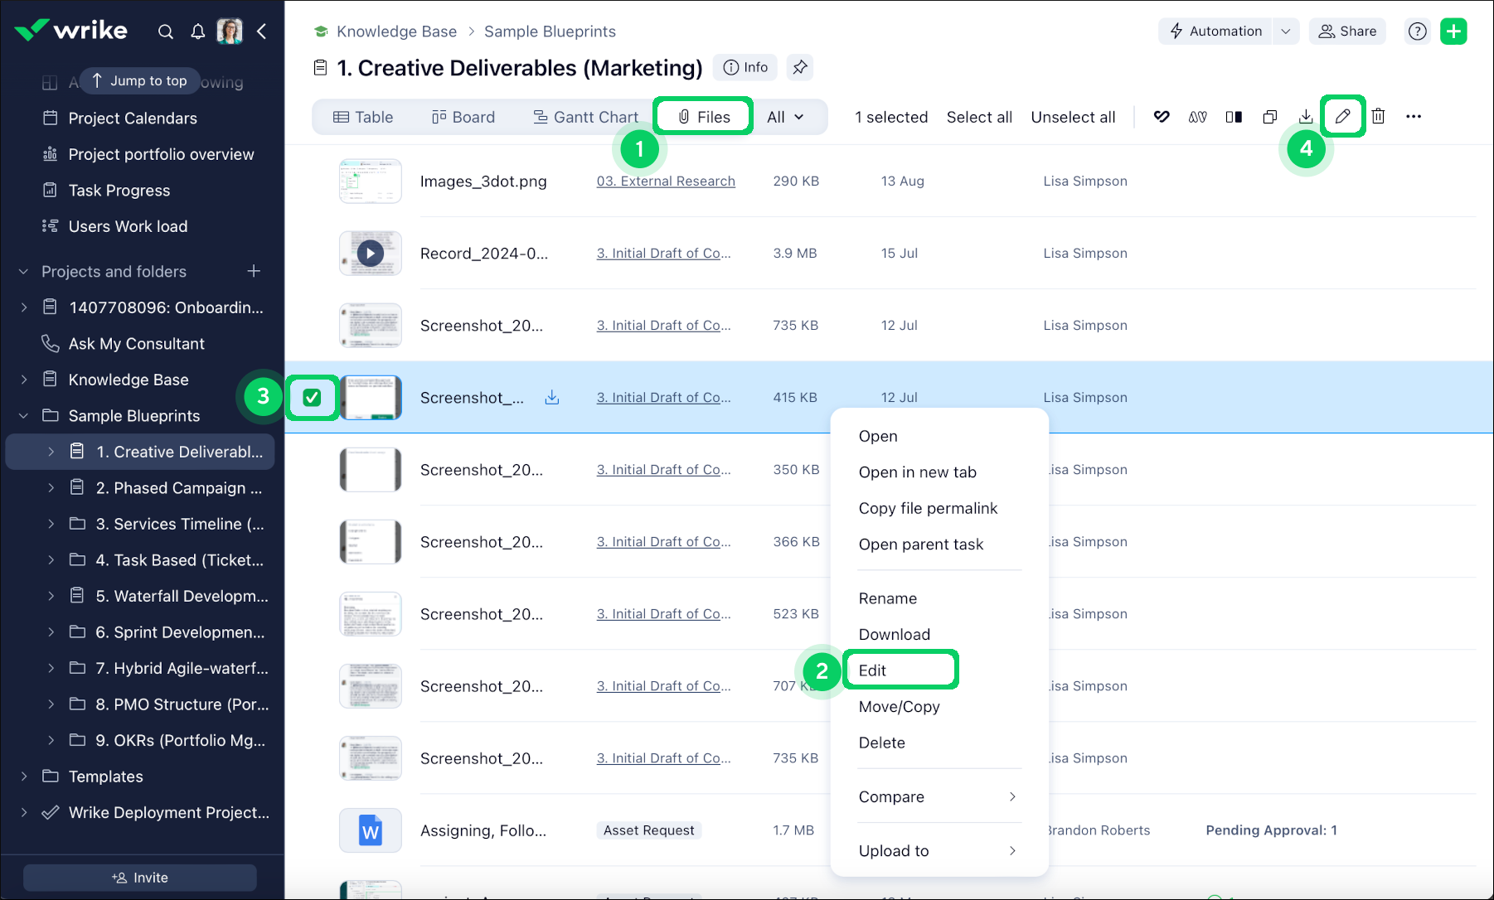Open the help question mark icon

(1418, 31)
